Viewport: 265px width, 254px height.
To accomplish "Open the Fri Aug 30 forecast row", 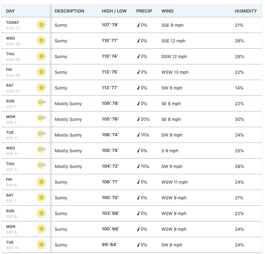I will coord(132,72).
